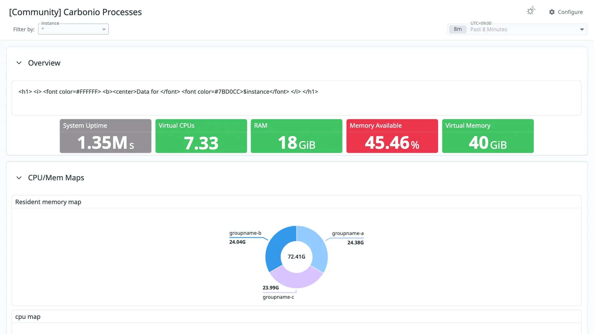Collapse the Overview section chevron
Image resolution: width=594 pixels, height=334 pixels.
tap(19, 63)
